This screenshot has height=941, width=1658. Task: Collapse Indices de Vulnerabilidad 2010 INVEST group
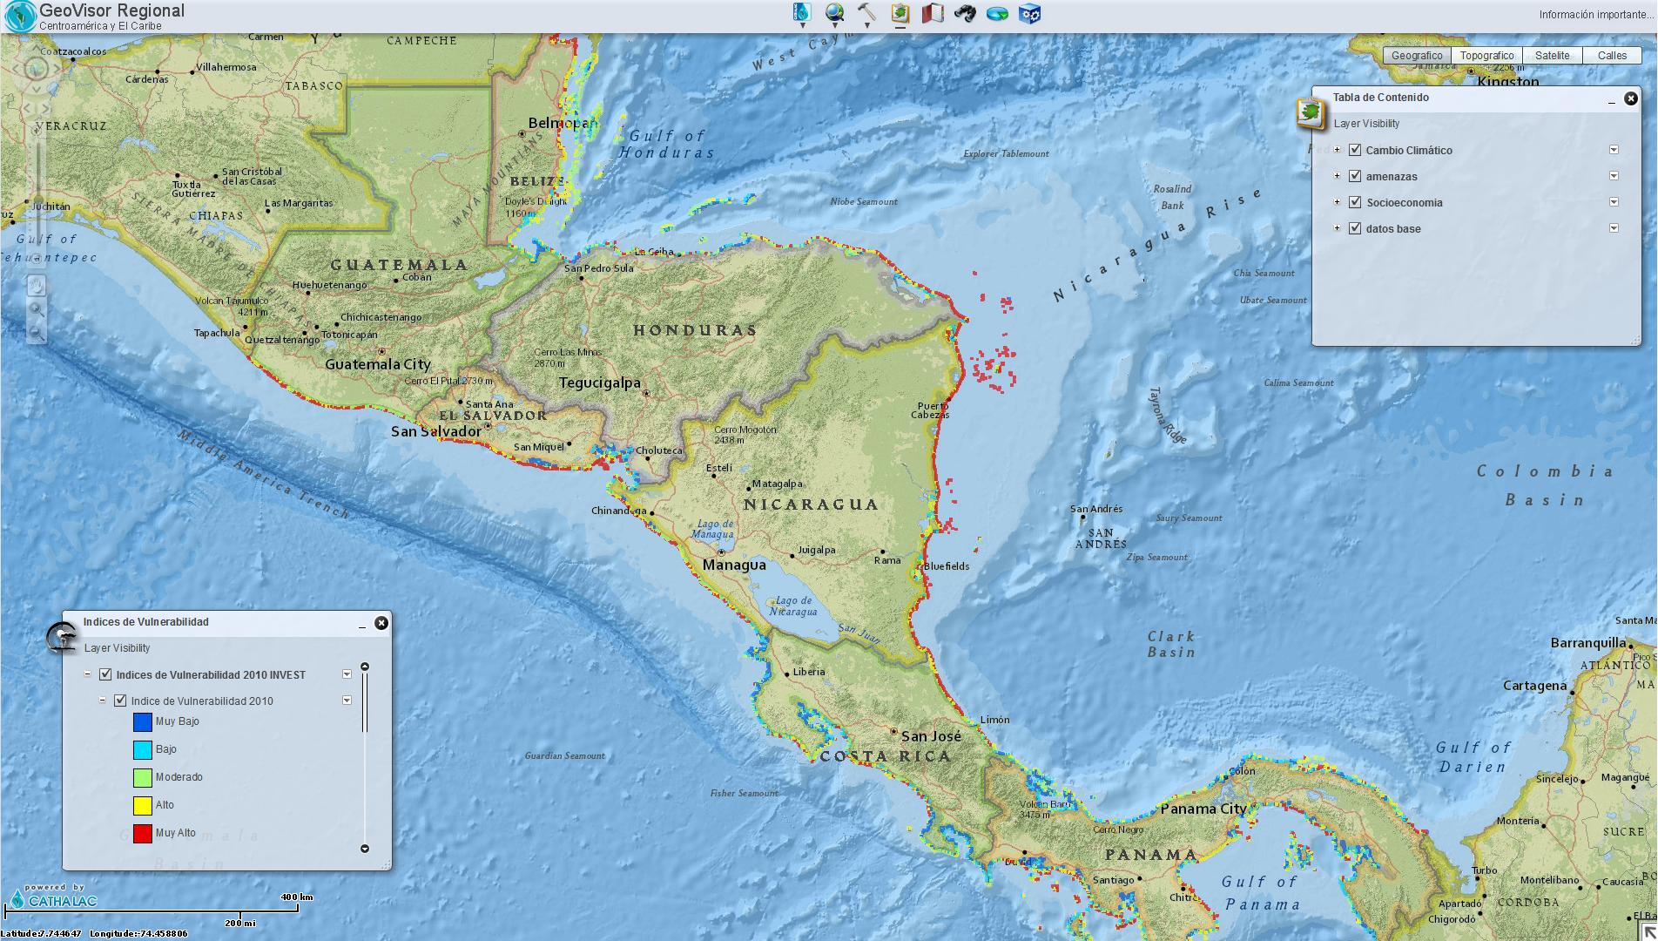(88, 674)
